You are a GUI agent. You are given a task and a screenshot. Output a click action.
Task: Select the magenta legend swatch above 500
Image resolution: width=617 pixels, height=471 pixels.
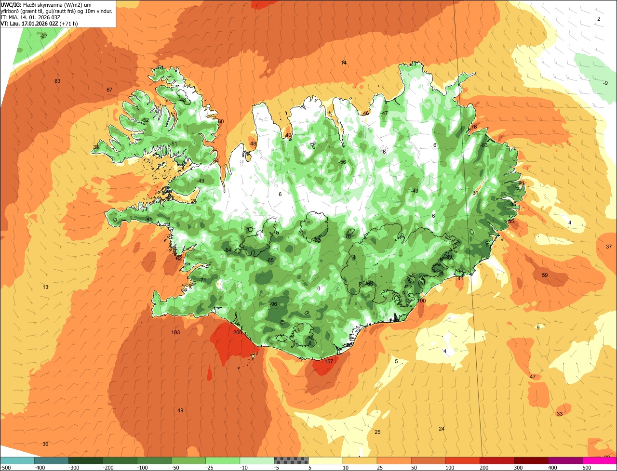pos(600,460)
